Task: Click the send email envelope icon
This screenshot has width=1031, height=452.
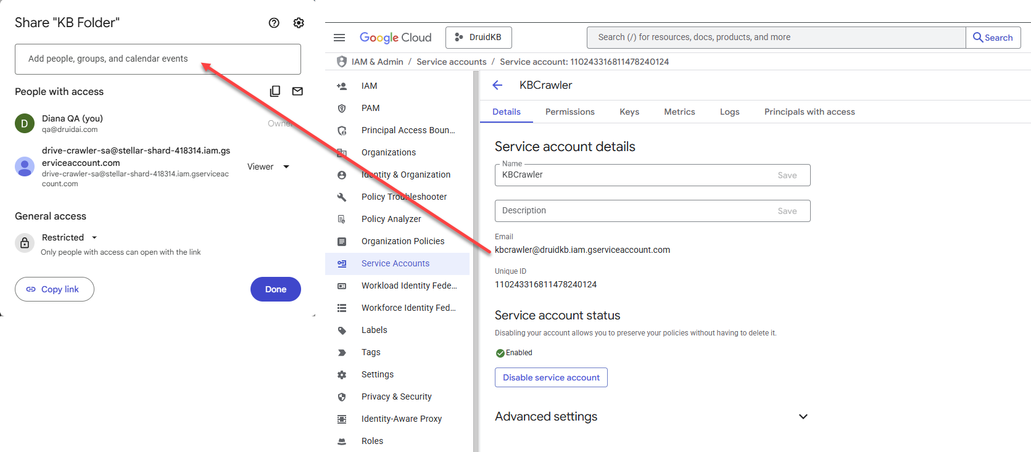Action: point(297,91)
